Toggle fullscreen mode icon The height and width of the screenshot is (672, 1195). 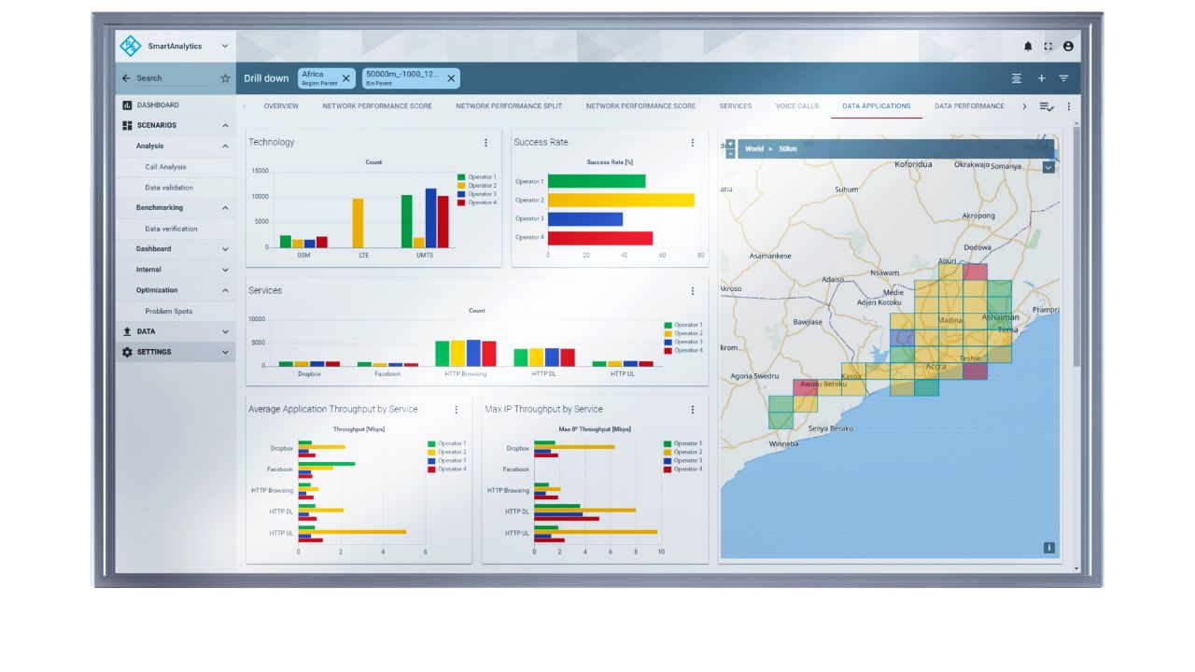coord(1047,46)
